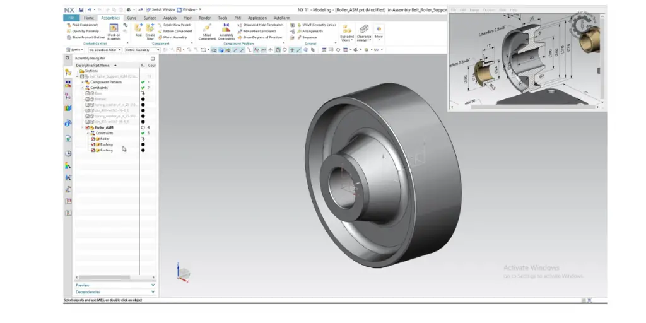Click the Mirror Assembly button
The image size is (646, 323).
pos(175,37)
